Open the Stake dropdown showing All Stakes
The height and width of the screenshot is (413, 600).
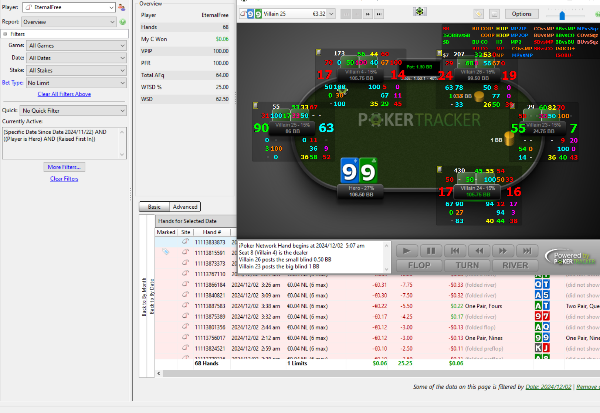pyautogui.click(x=77, y=71)
